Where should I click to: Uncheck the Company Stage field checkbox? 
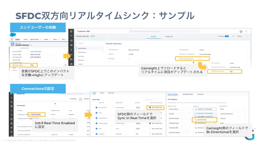[97, 123]
